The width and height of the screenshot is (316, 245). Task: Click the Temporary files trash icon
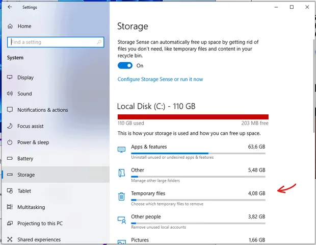coord(121,196)
